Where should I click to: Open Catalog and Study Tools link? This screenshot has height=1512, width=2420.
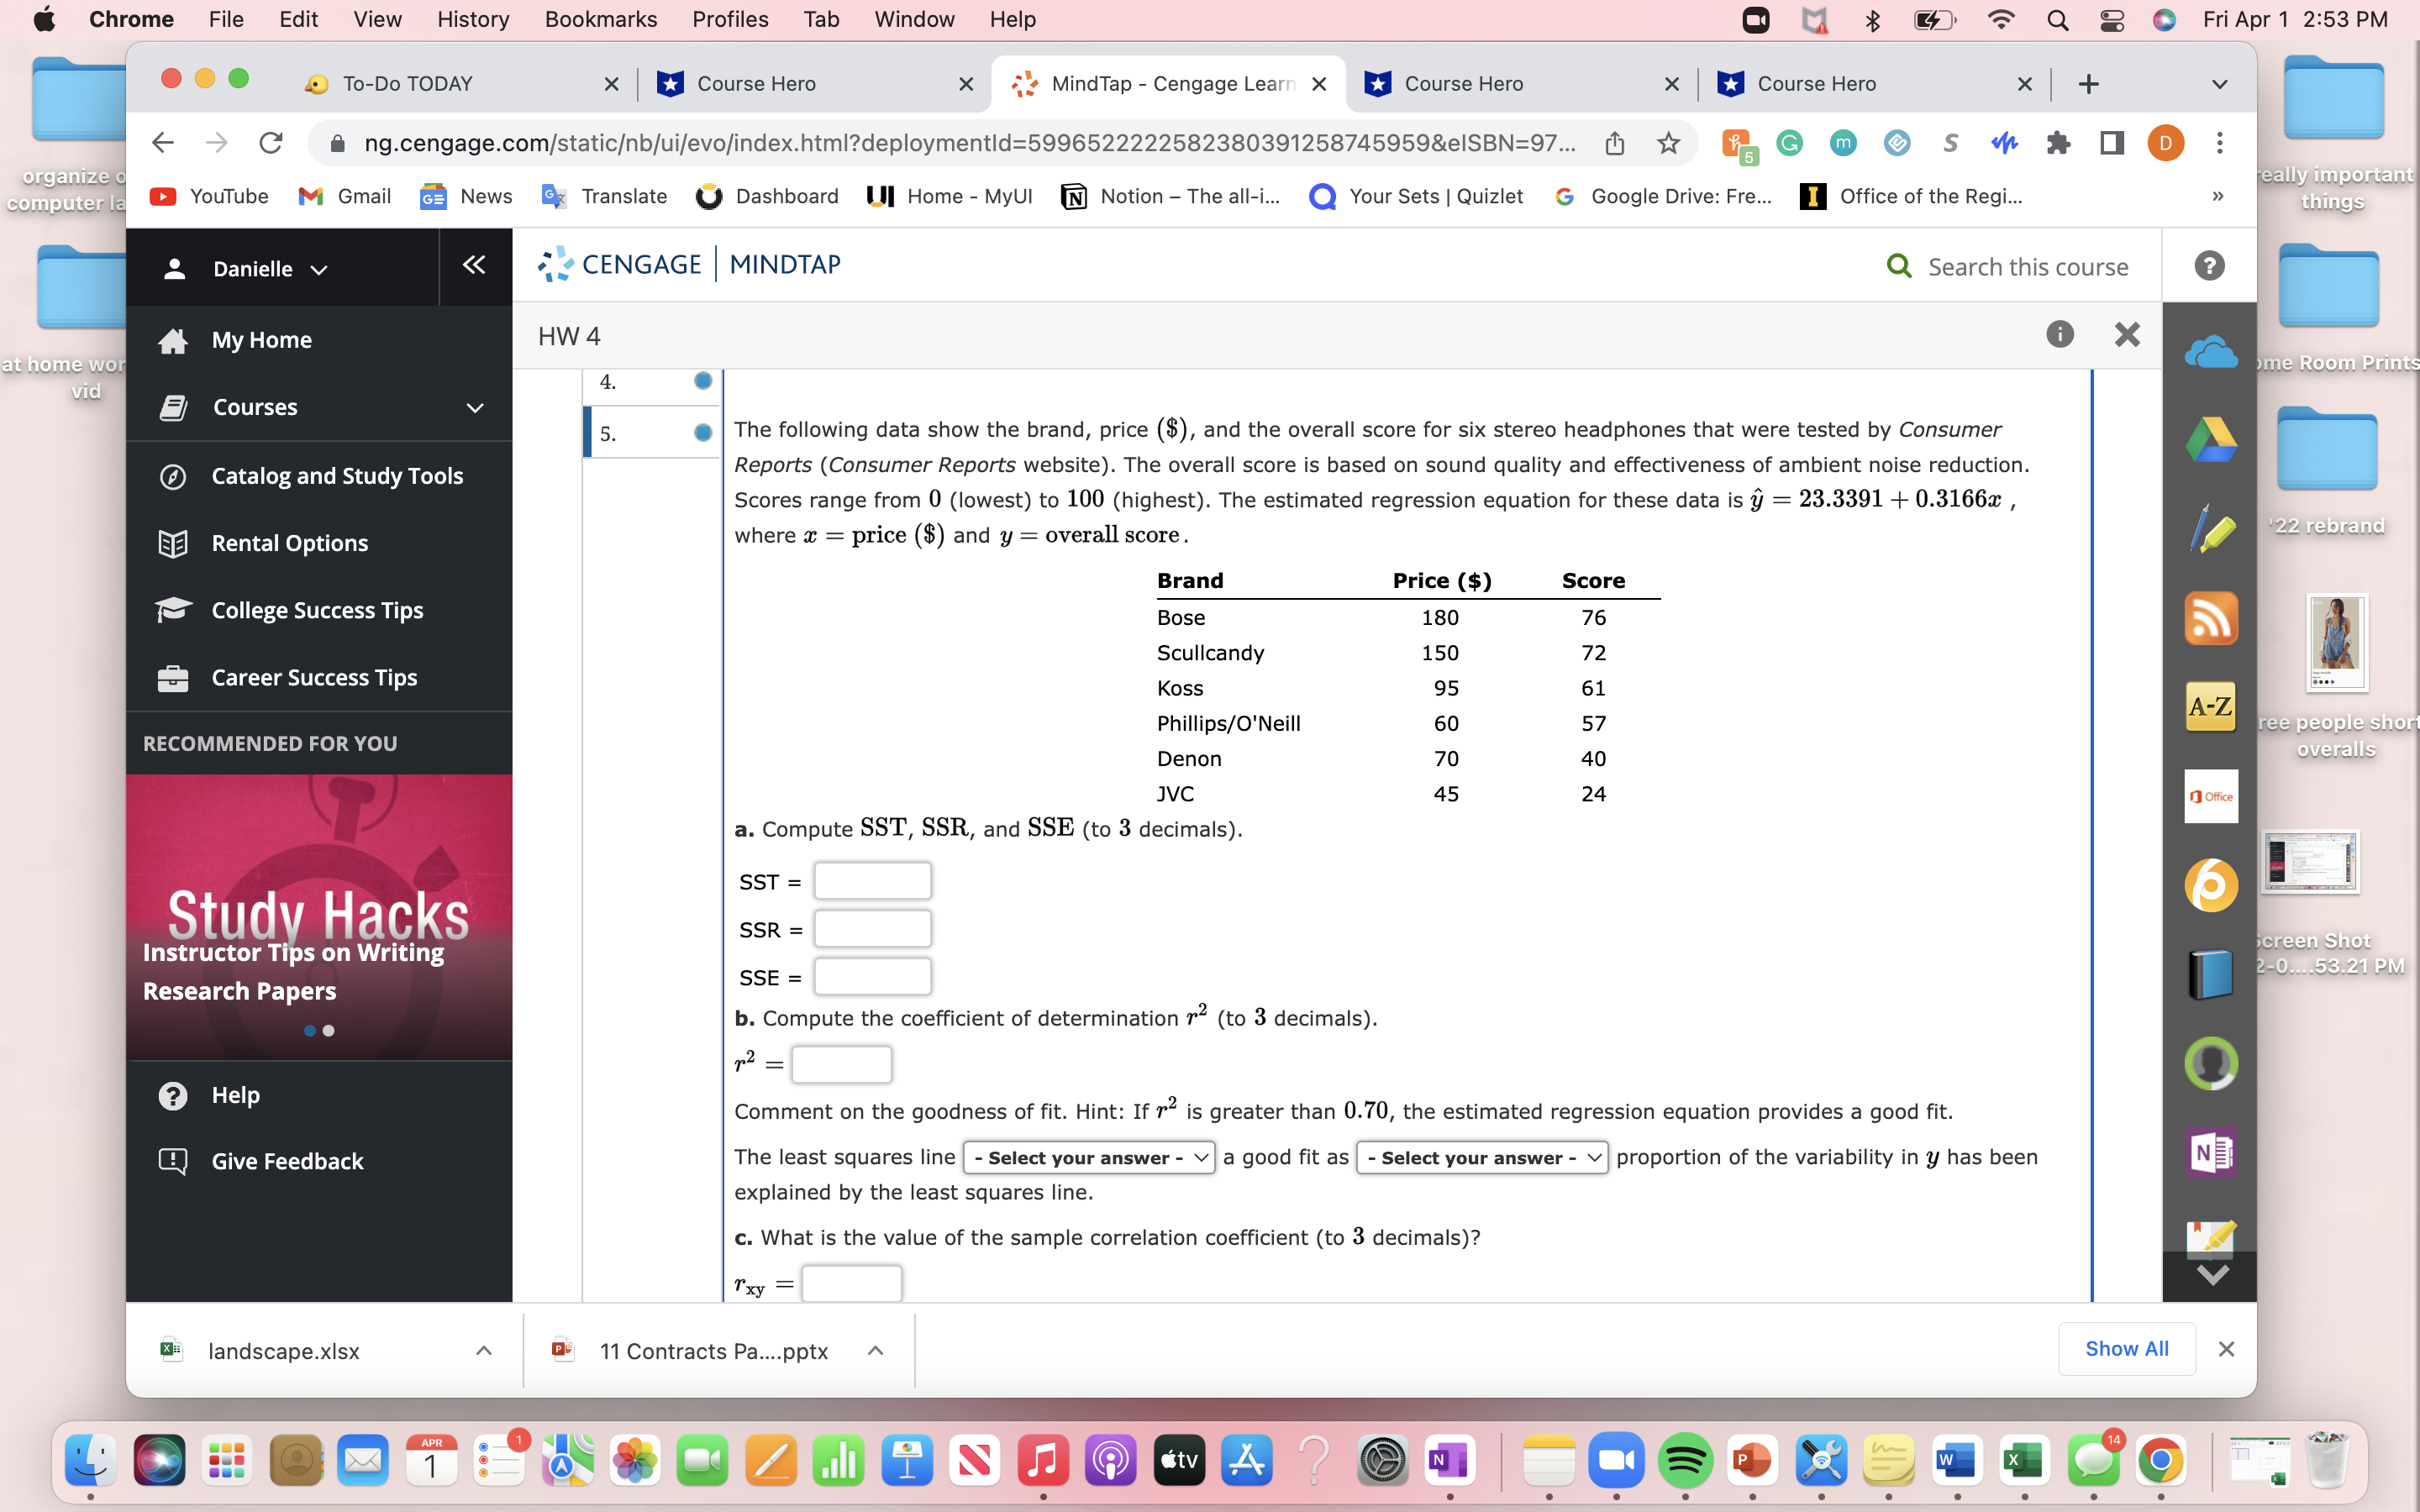(337, 476)
